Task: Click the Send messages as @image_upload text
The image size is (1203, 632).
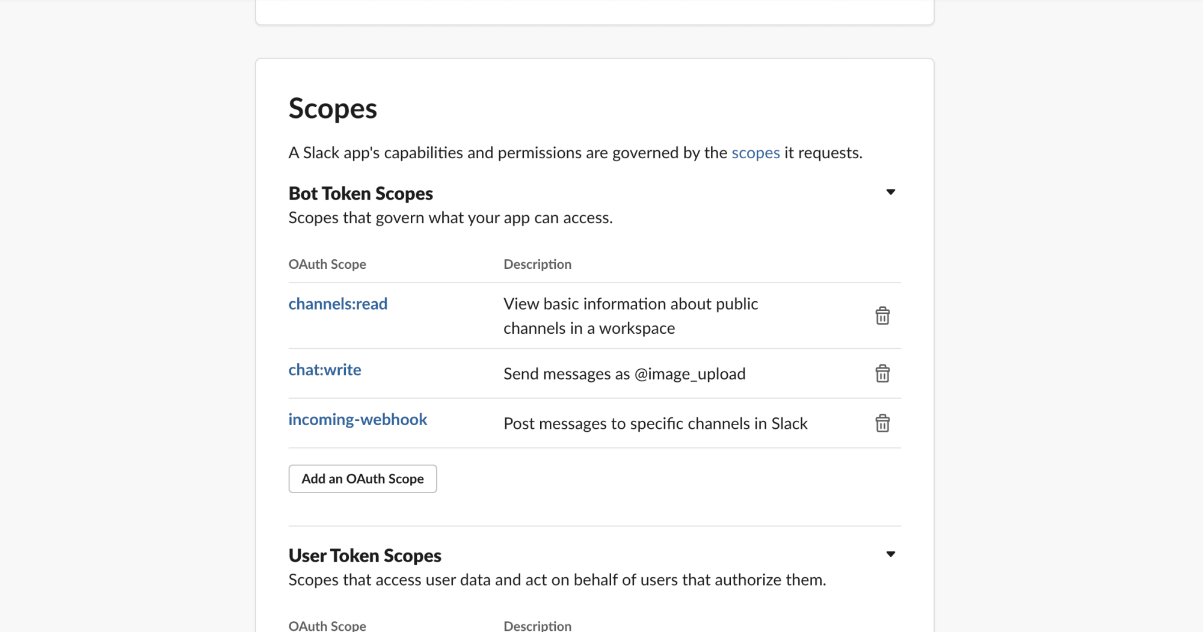Action: 624,374
